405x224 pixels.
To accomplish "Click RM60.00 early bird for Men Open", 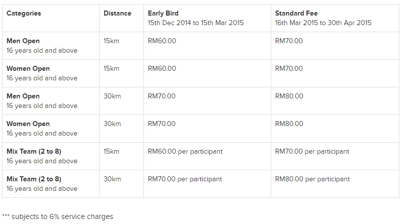I will (161, 41).
